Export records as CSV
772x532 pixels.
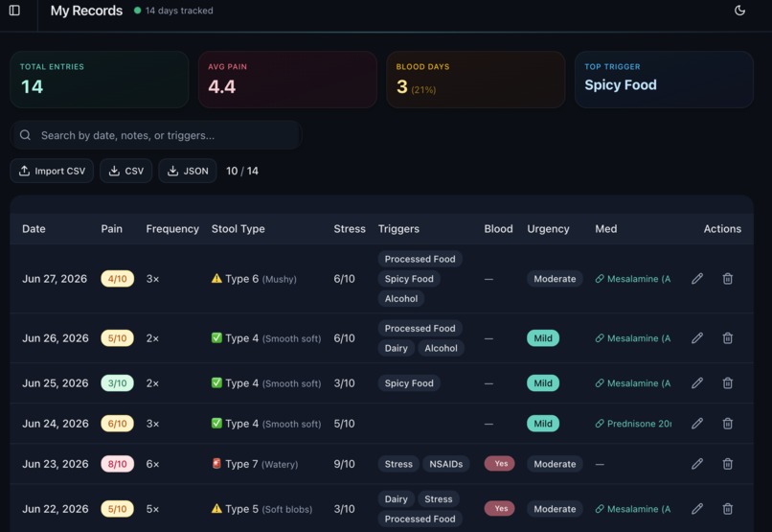(126, 171)
